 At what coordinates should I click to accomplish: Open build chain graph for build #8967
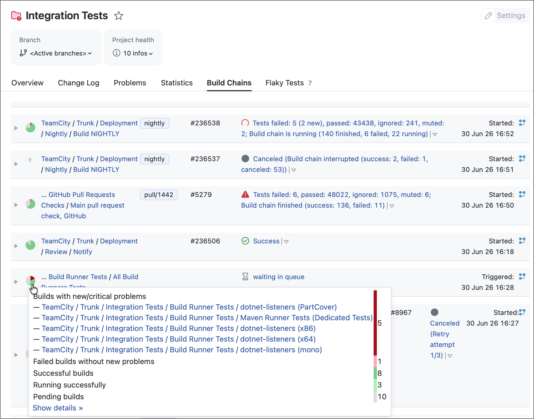pyautogui.click(x=522, y=312)
